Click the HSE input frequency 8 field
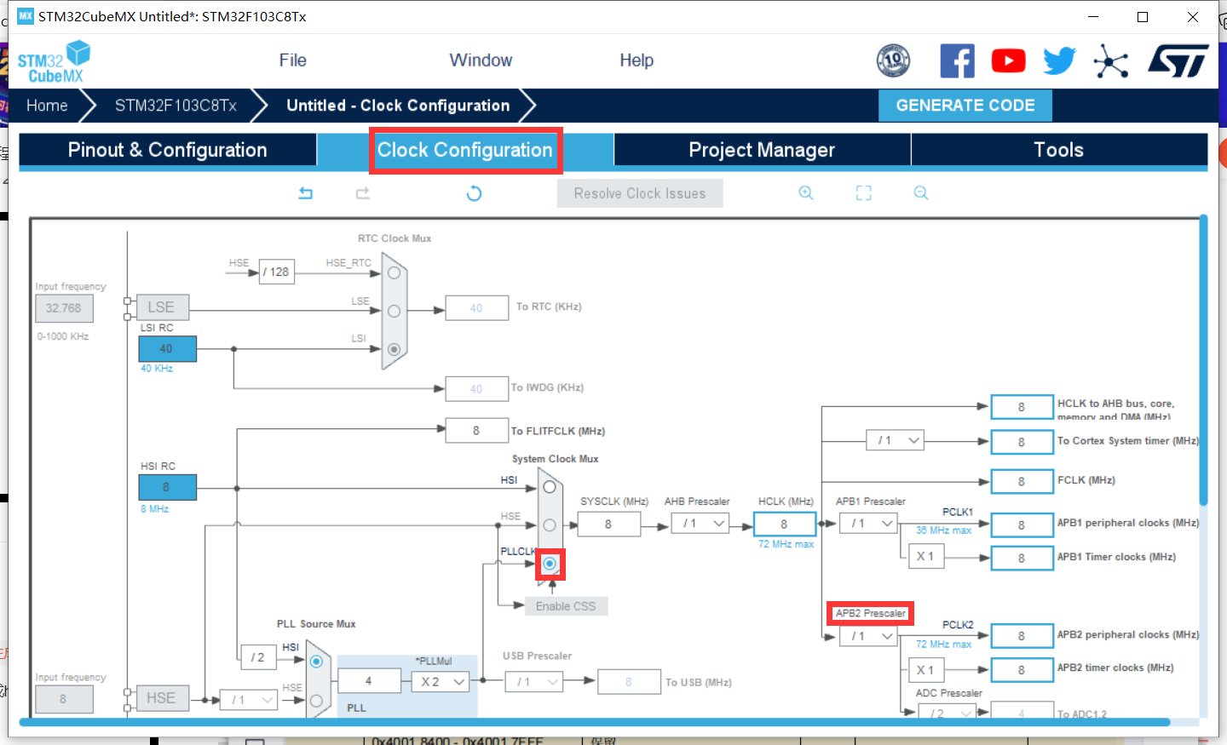1227x745 pixels. click(64, 699)
